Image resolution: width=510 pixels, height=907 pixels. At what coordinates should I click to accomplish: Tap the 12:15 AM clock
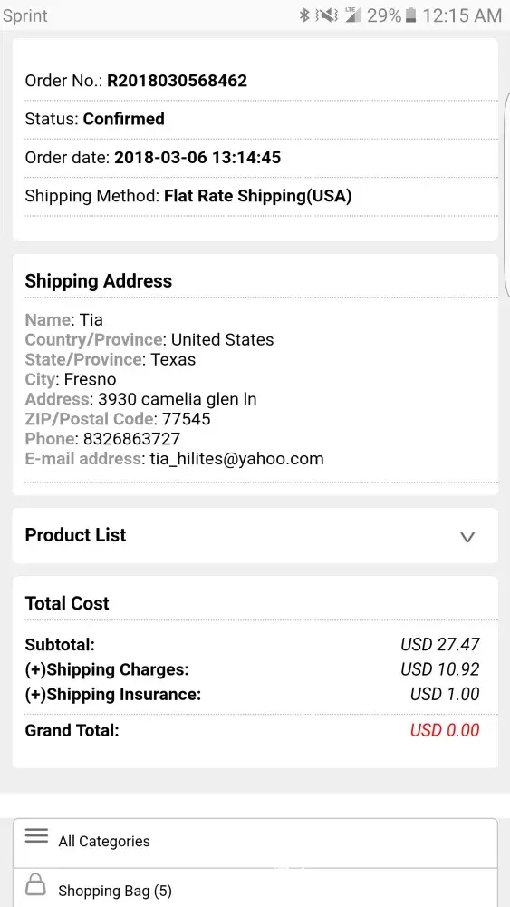462,15
